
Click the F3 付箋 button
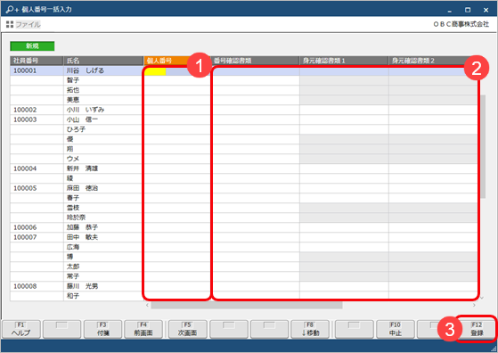pyautogui.click(x=103, y=329)
